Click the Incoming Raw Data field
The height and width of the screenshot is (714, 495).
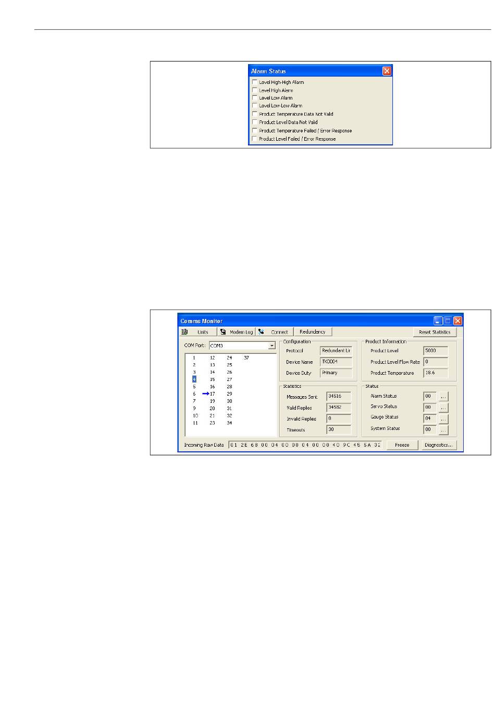pos(305,445)
